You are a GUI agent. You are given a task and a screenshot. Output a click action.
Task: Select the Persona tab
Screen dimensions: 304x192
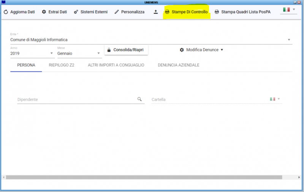(x=26, y=65)
